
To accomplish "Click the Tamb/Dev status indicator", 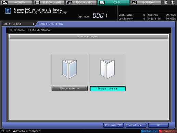I will point(167,131).
